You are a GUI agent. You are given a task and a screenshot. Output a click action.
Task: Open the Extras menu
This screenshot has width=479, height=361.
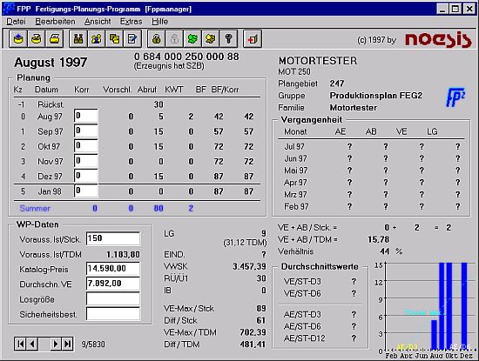pyautogui.click(x=131, y=22)
